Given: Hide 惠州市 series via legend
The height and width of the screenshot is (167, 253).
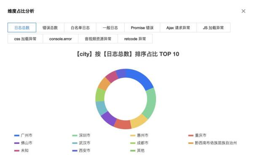Looking at the screenshot, I should 139,135.
